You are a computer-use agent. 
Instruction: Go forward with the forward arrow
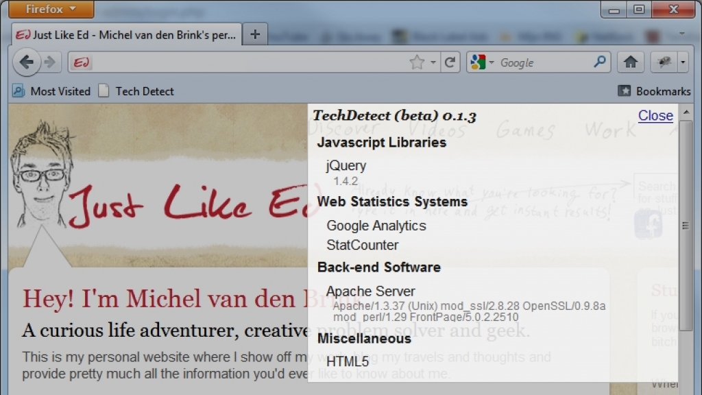click(x=51, y=62)
